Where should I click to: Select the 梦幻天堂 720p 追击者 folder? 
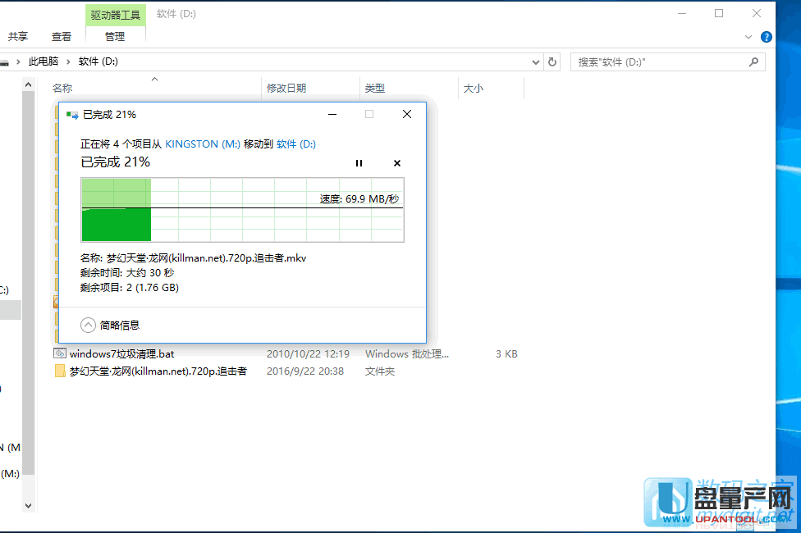point(158,371)
